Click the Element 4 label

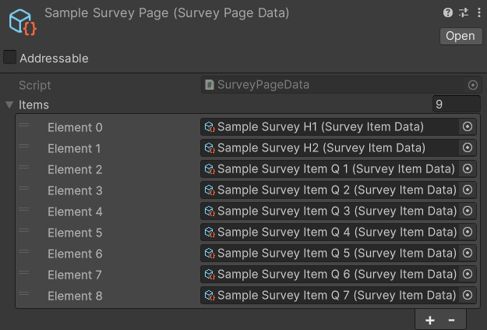click(75, 212)
